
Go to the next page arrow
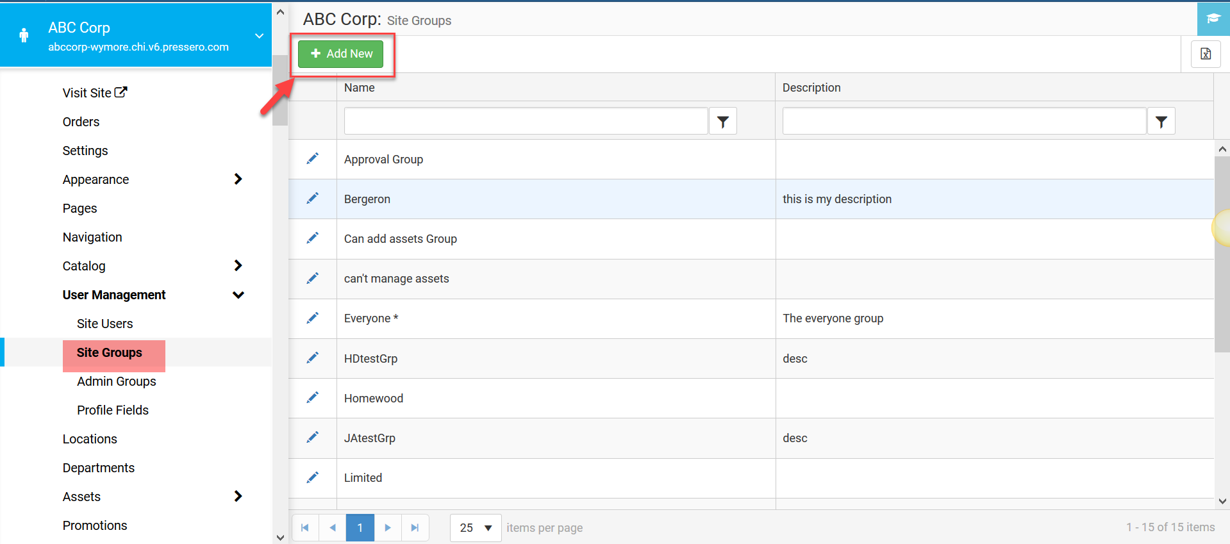[x=388, y=527]
